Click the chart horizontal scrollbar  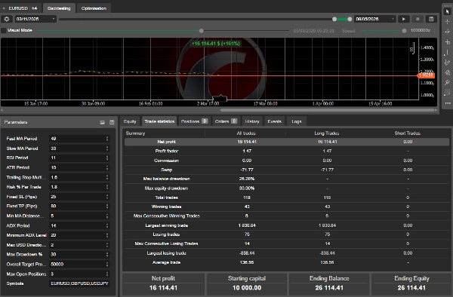coord(328,110)
